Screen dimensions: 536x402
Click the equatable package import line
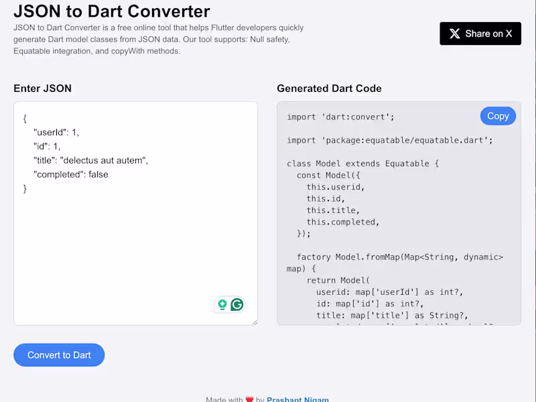(390, 140)
